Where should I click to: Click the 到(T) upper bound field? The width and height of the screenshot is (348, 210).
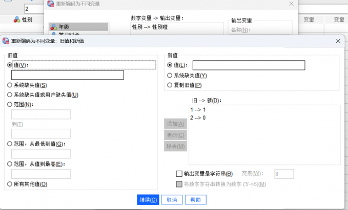tap(41, 134)
